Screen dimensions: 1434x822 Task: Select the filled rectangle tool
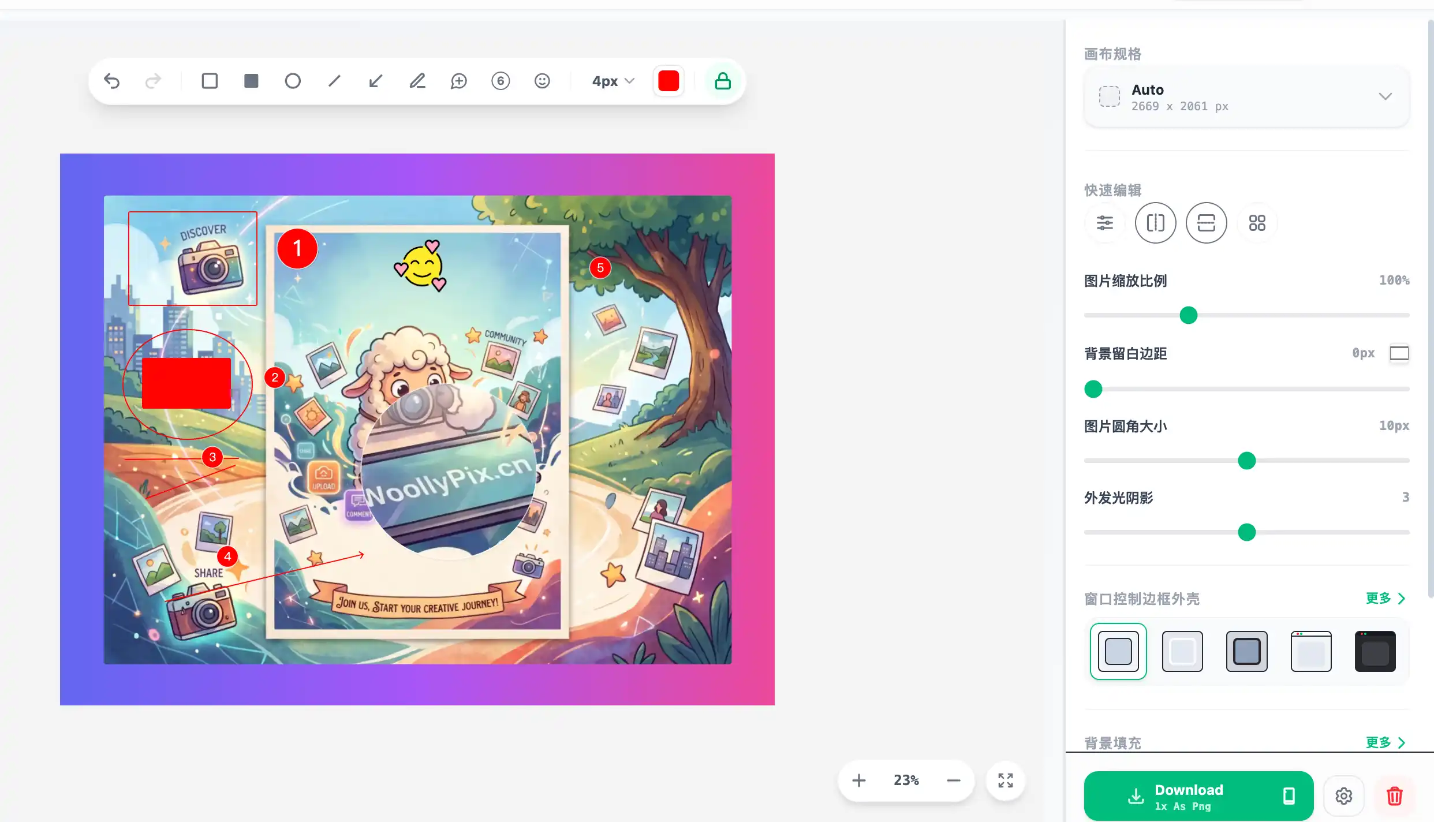(251, 81)
